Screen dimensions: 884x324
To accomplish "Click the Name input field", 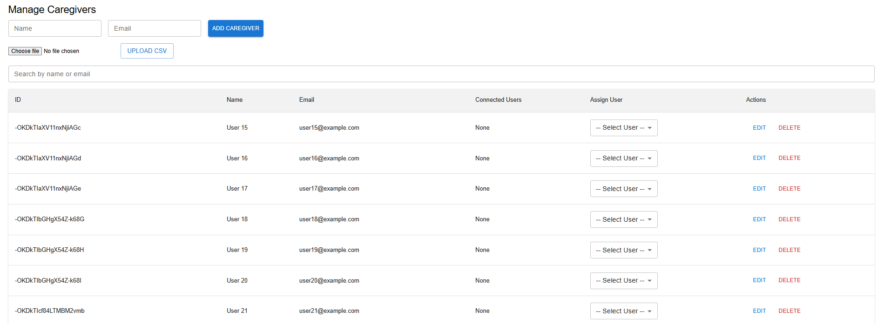I will coord(54,28).
